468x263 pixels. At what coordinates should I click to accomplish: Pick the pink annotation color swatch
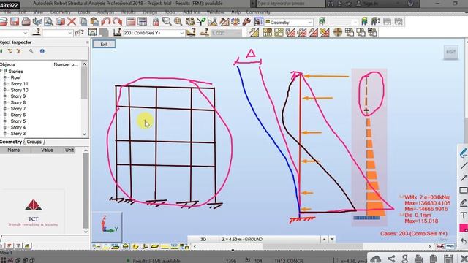pyautogui.click(x=463, y=228)
